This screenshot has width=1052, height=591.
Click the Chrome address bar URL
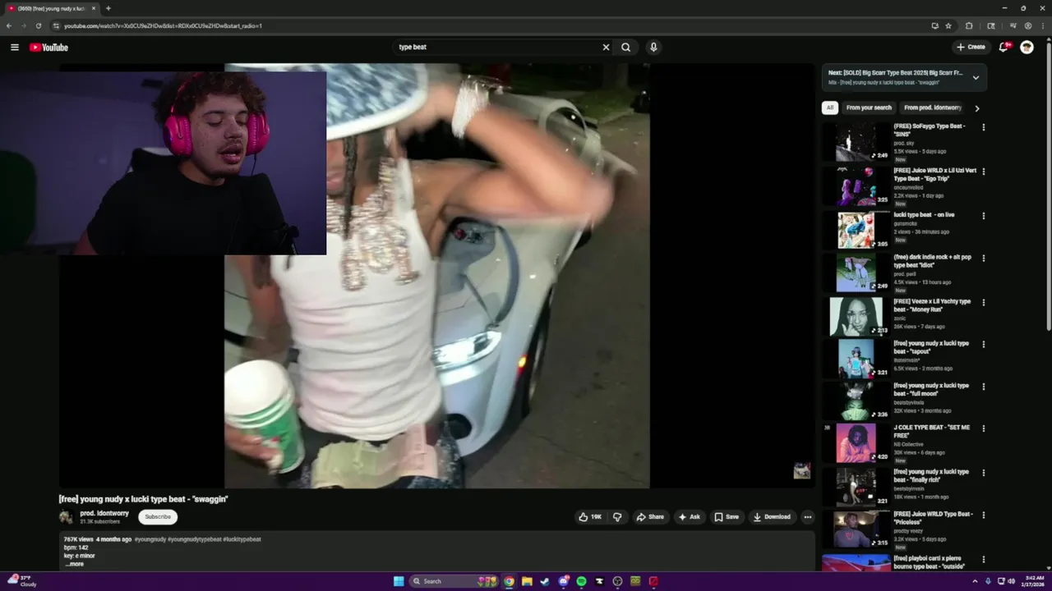[163, 25]
